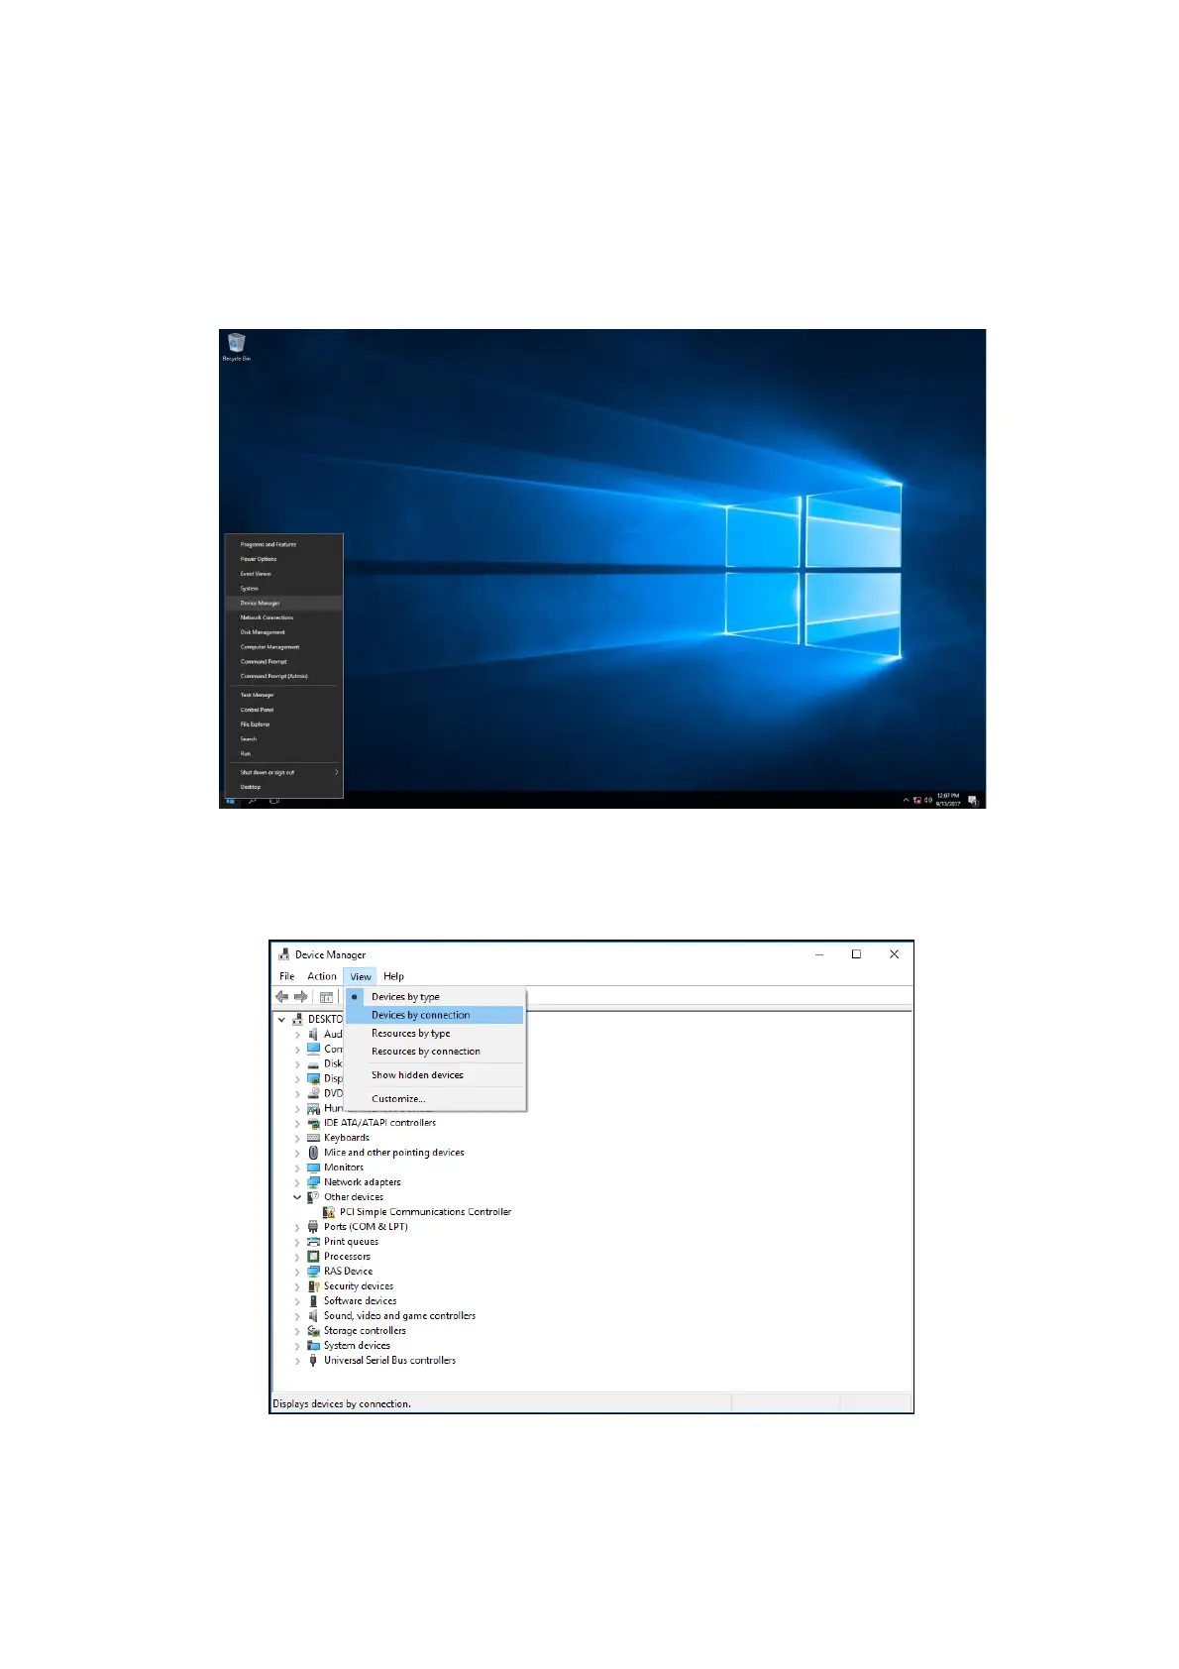Choose Resources by connection from View menu
Image resolution: width=1179 pixels, height=1669 pixels.
(x=435, y=1052)
